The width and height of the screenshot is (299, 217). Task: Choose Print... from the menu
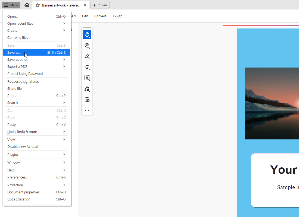click(37, 95)
